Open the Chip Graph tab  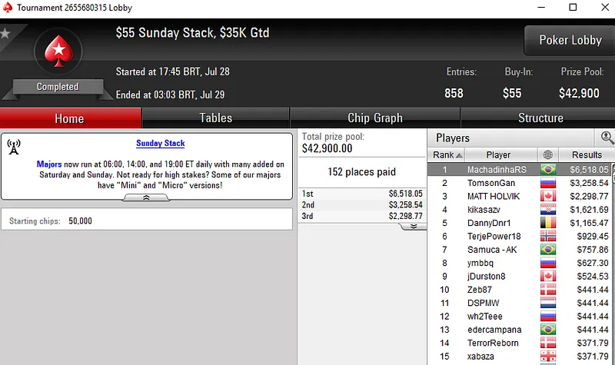375,118
